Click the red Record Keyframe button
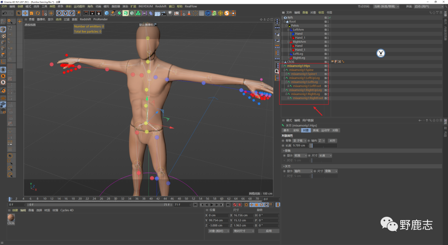 point(235,205)
